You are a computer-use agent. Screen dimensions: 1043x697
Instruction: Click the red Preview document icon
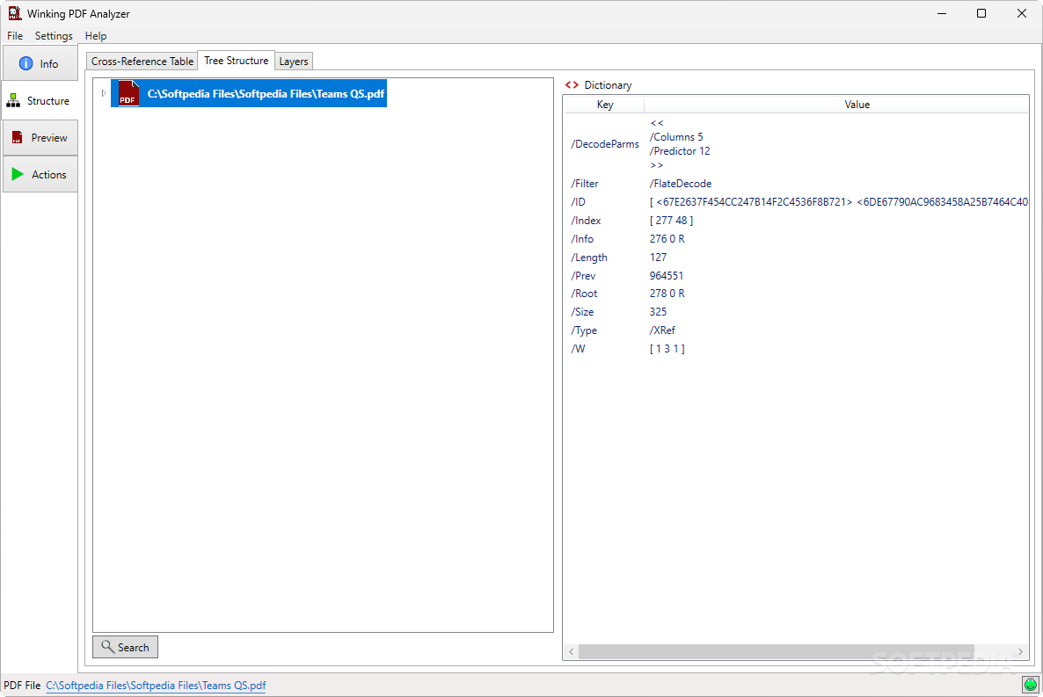click(18, 138)
